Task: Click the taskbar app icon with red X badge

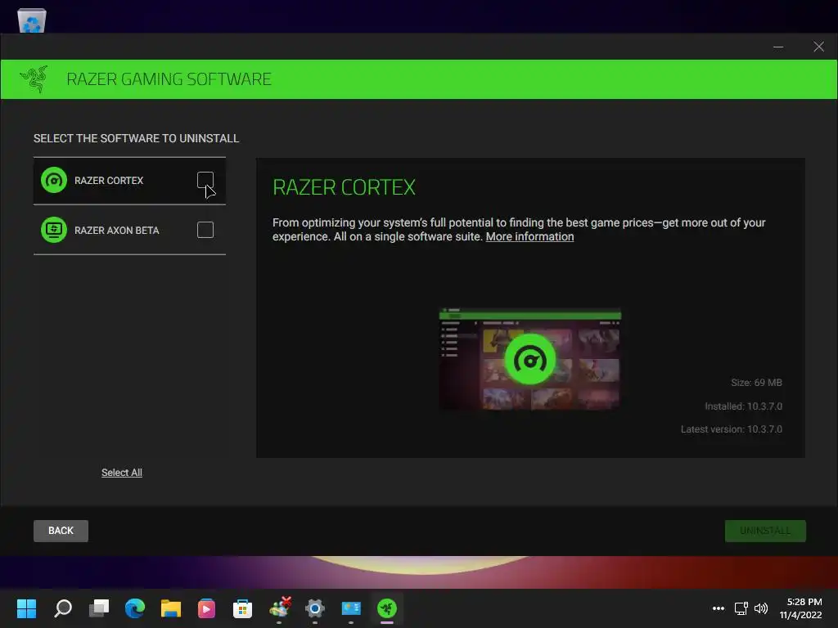Action: (x=280, y=608)
